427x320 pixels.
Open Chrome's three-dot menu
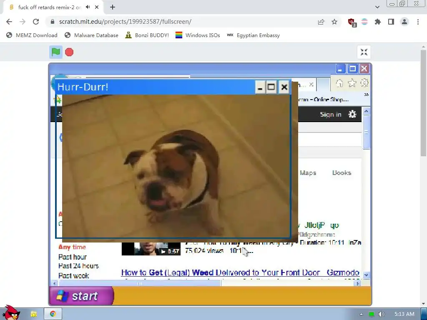point(418,22)
